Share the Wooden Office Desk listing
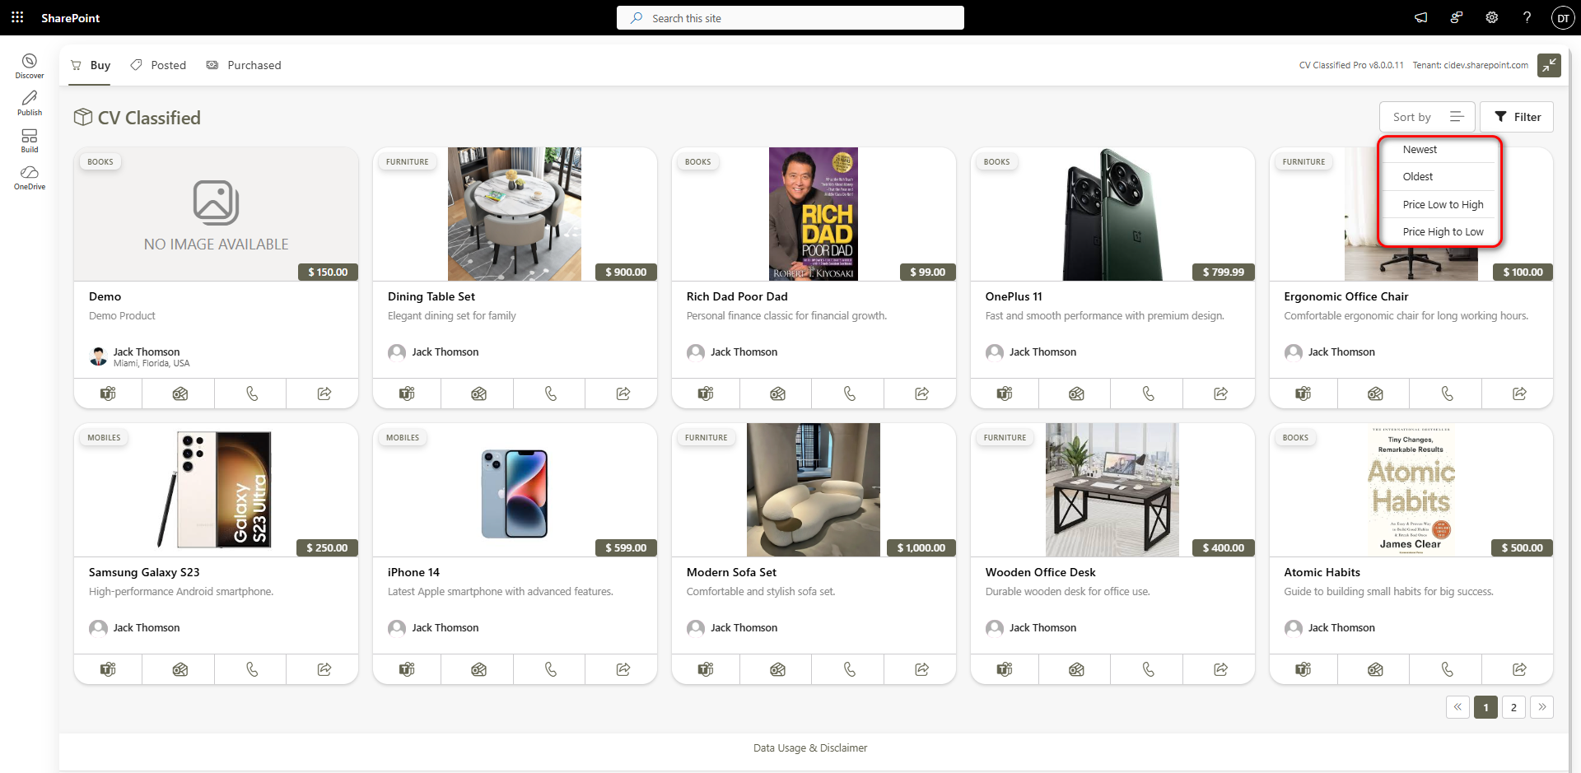The width and height of the screenshot is (1581, 773). (1221, 669)
